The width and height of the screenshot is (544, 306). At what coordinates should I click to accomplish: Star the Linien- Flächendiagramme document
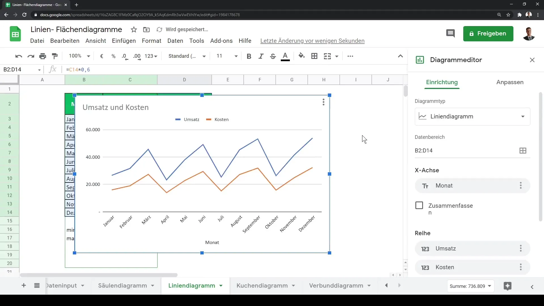(134, 29)
